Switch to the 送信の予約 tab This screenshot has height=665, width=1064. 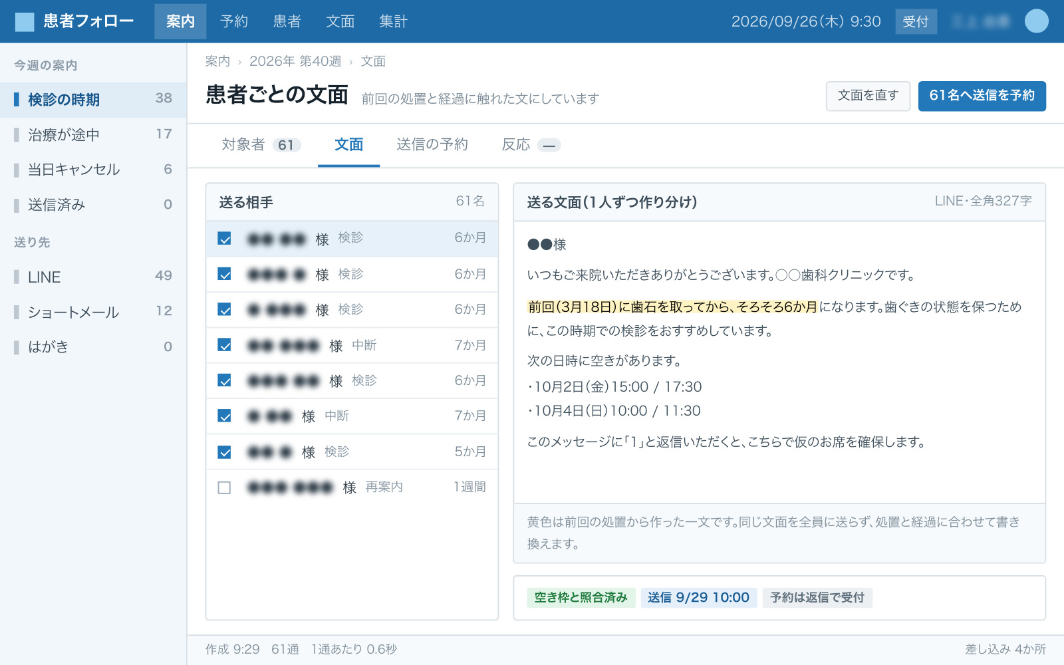point(432,145)
